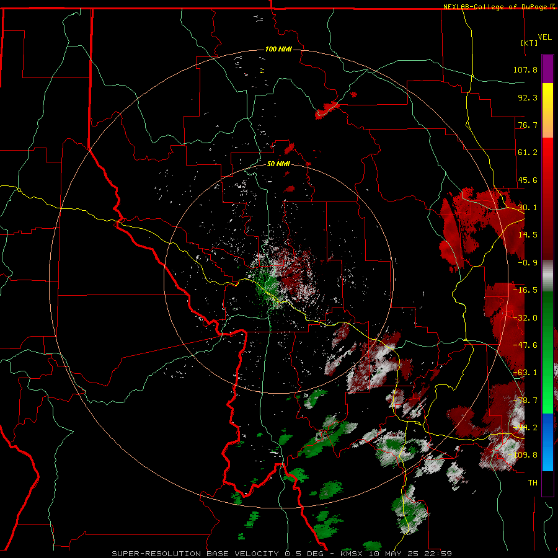Click the NEXLAB-College of DuPage title text
The image size is (558, 558).
(x=495, y=7)
